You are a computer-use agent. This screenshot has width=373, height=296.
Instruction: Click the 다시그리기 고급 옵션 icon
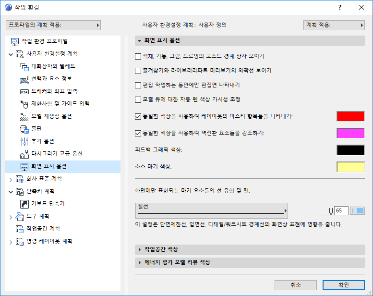point(24,154)
